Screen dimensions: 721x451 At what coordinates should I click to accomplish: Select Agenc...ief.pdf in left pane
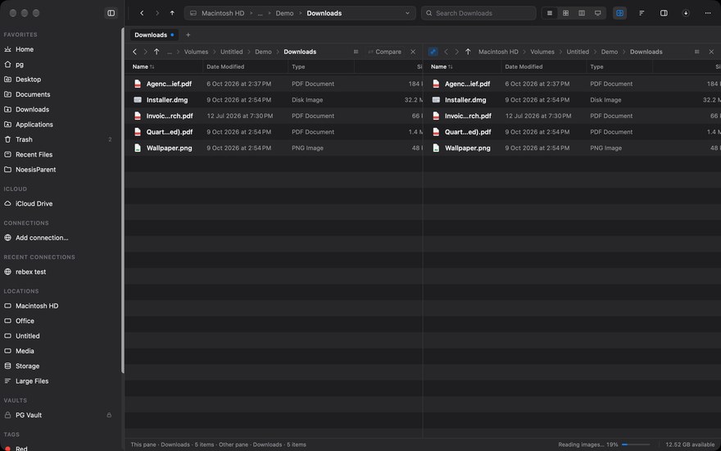[274, 84]
